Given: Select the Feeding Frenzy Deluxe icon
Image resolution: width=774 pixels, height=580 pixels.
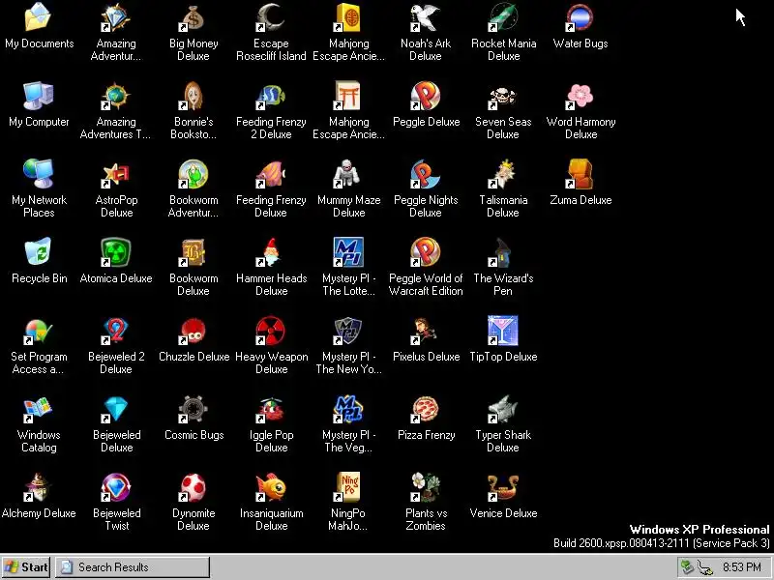Looking at the screenshot, I should tap(271, 174).
